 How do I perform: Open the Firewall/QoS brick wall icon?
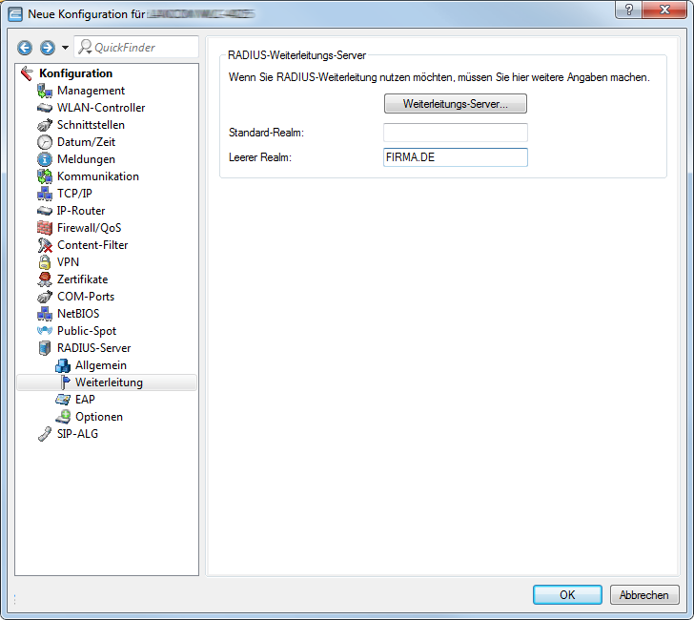tap(44, 228)
